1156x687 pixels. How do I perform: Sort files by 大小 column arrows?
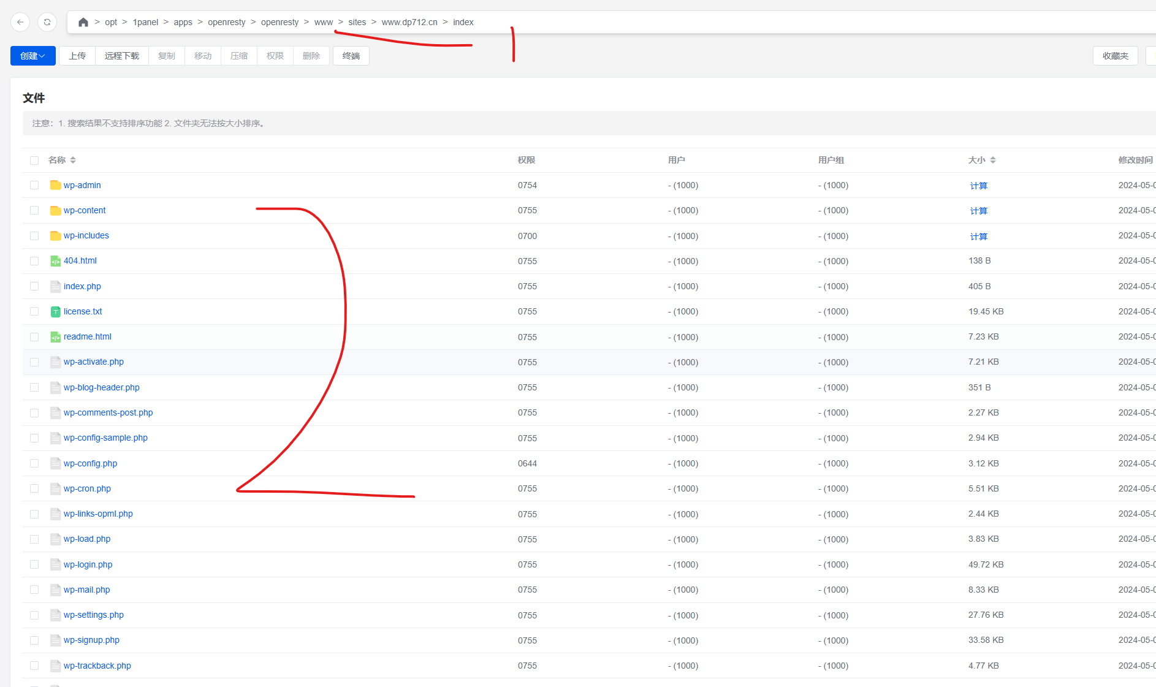993,160
